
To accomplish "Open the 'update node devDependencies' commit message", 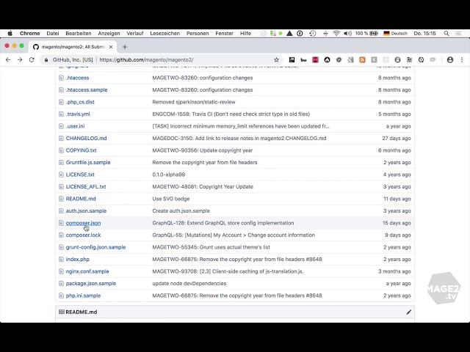I will pyautogui.click(x=189, y=284).
